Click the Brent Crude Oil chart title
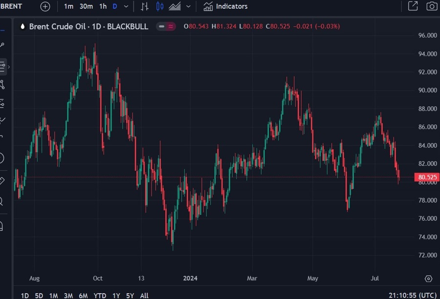 click(x=88, y=26)
